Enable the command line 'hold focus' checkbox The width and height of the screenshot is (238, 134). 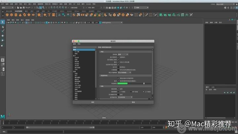coord(118,67)
